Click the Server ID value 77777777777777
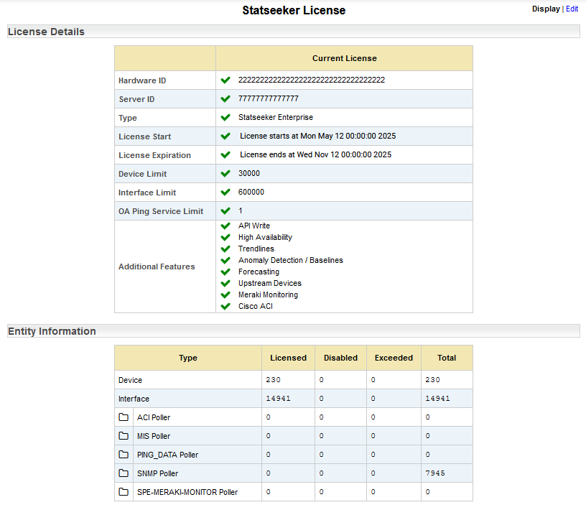Screen dimensions: 586x510 pos(269,98)
